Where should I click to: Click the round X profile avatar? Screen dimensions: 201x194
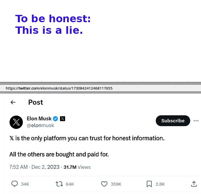point(16,122)
